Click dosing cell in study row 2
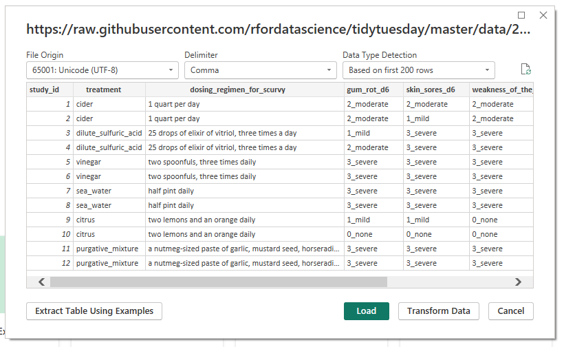This screenshot has width=564, height=347. (x=245, y=118)
